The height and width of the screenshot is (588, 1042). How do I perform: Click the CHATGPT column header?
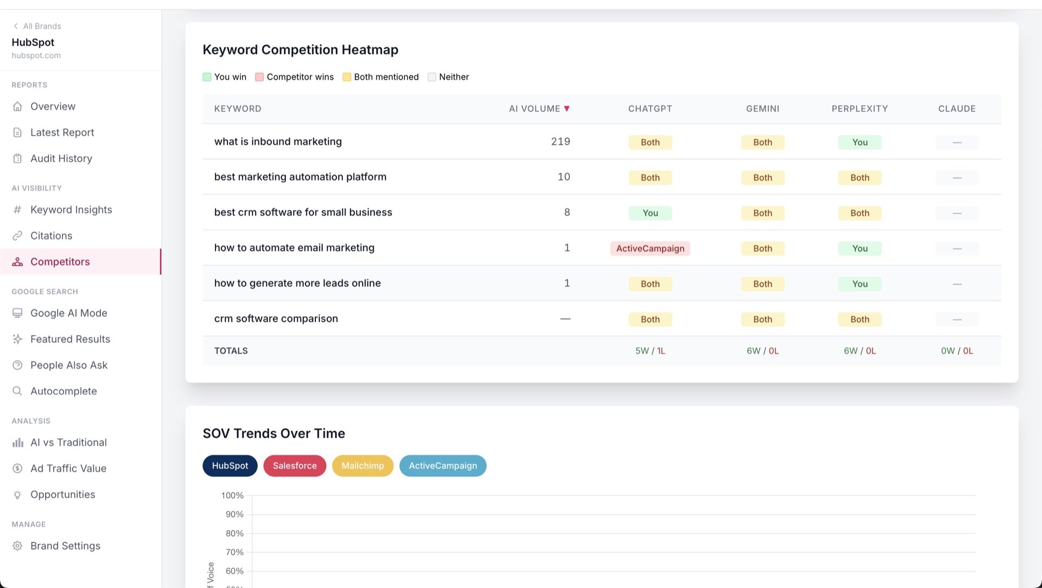coord(650,108)
